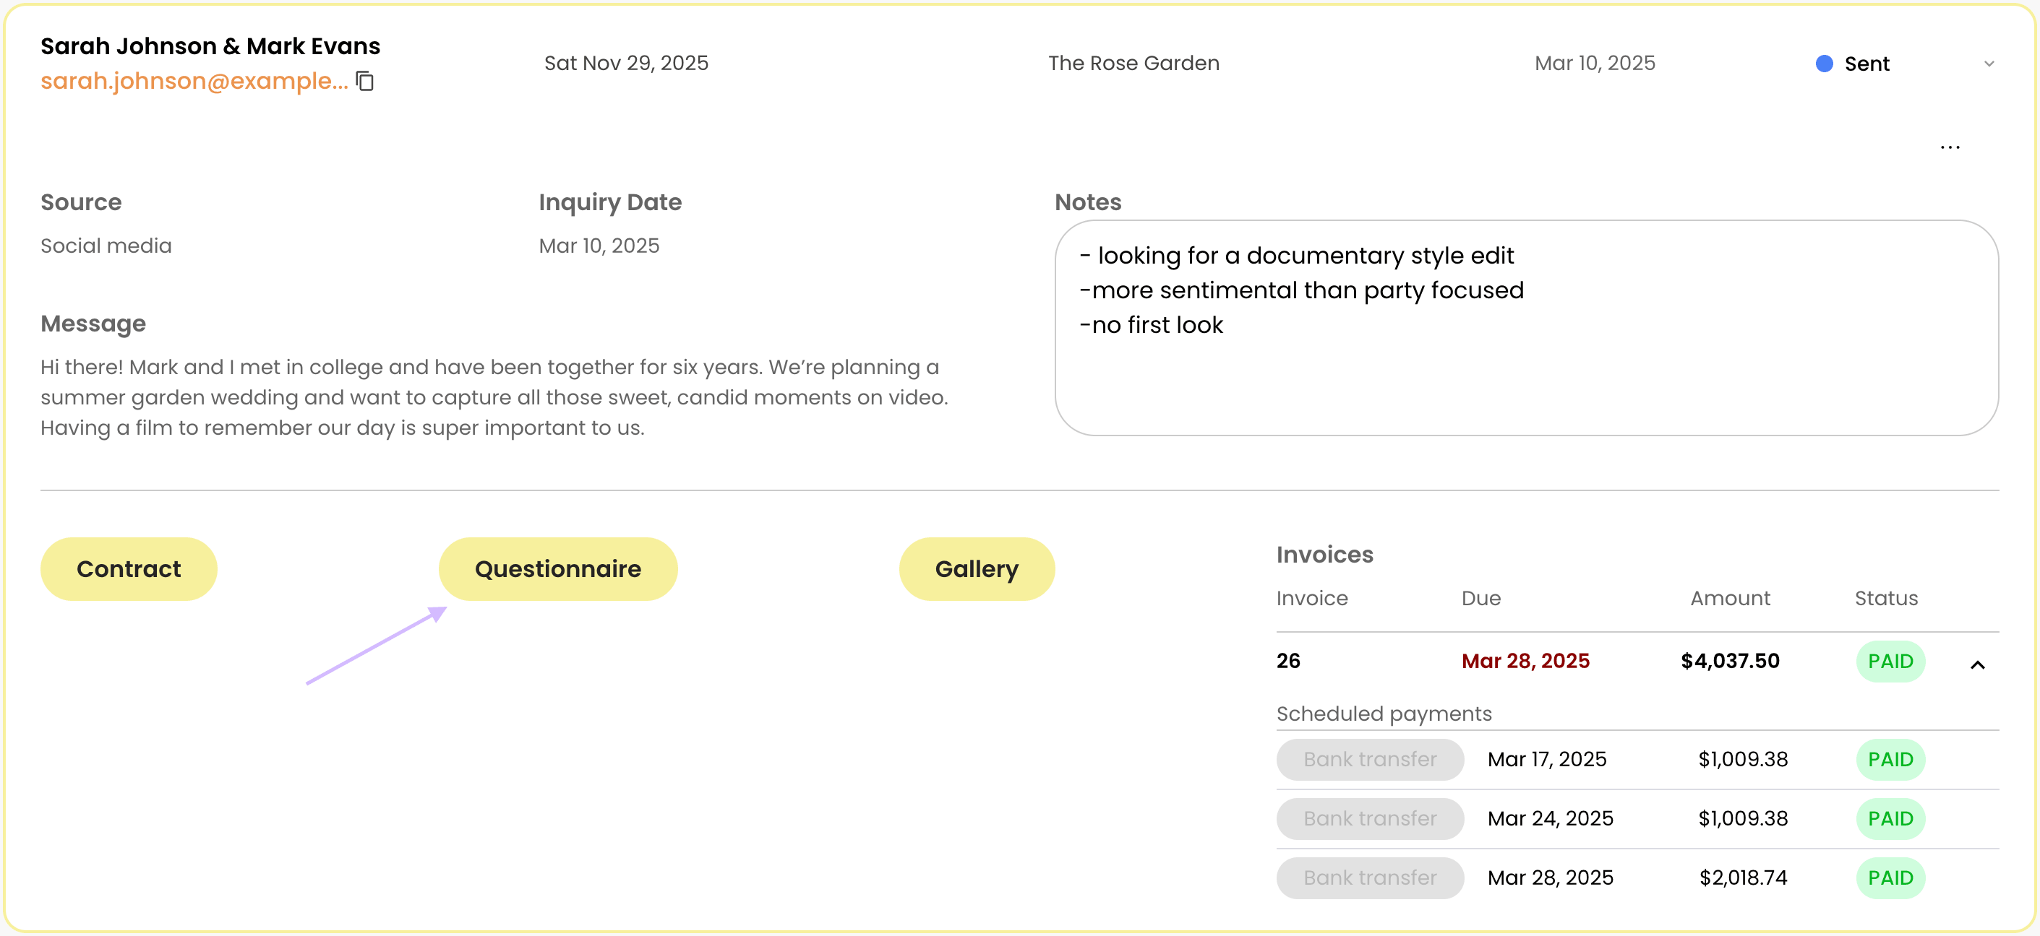Open the three-dot more options menu
Screen dimensions: 2040x936
[x=1950, y=147]
